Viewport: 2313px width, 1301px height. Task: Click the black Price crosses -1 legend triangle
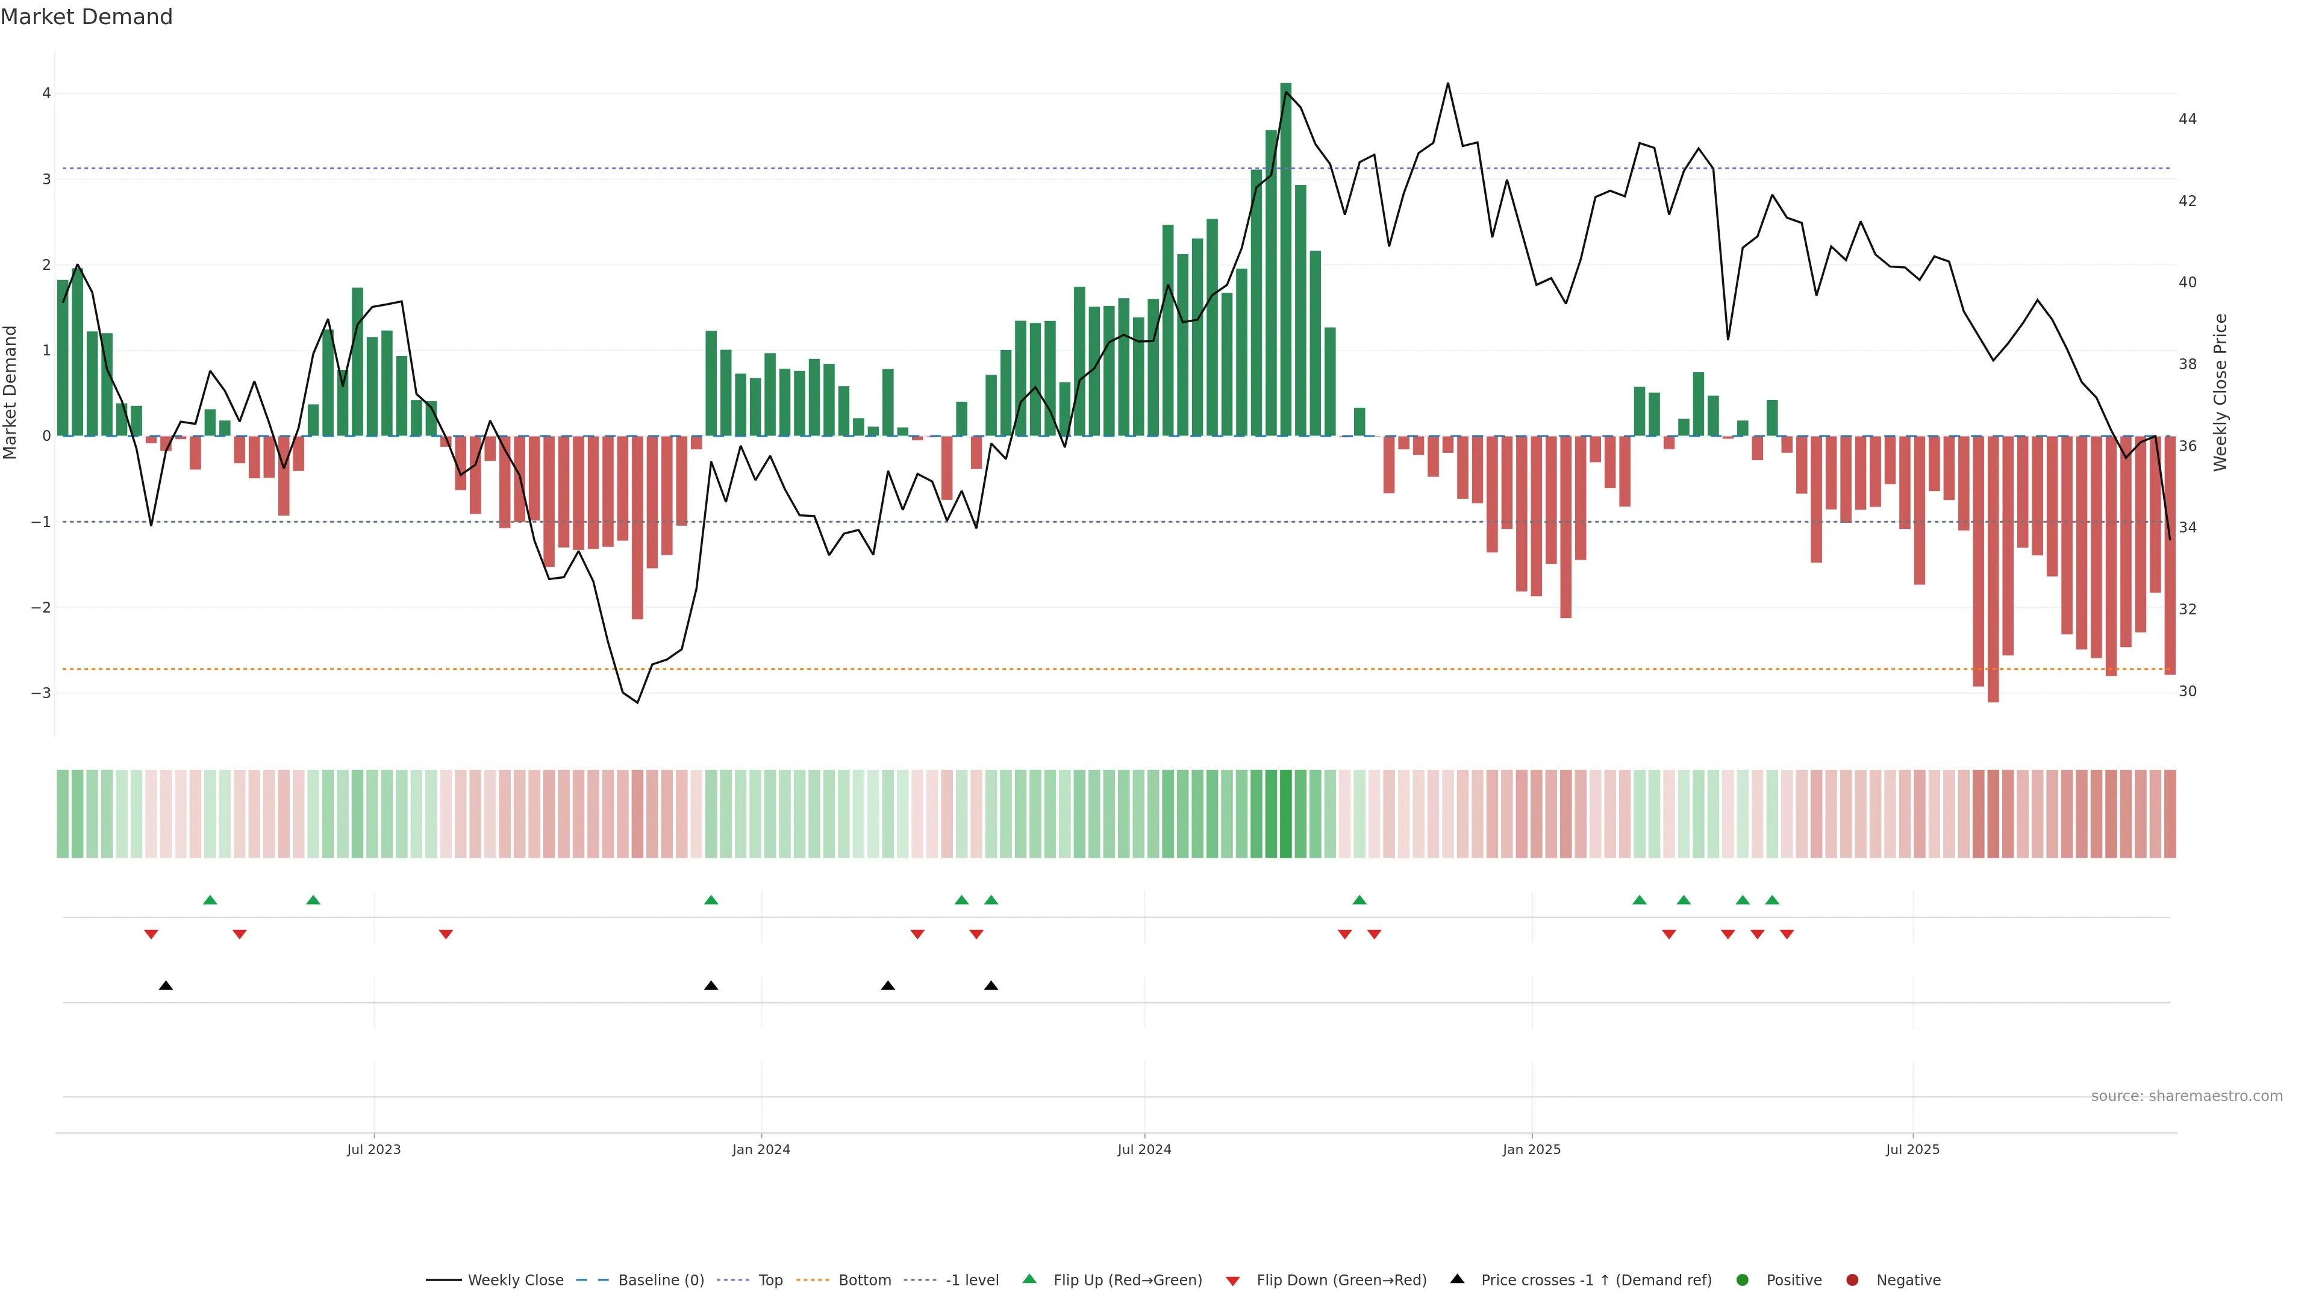click(x=1456, y=1279)
